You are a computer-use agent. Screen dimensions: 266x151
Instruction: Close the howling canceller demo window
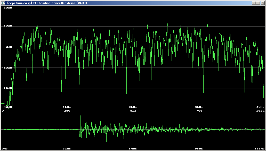262,3
